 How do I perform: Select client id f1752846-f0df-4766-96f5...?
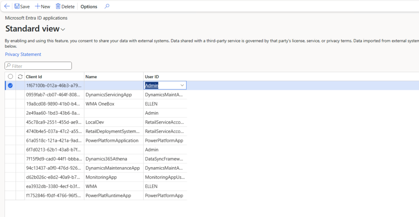coord(54,196)
